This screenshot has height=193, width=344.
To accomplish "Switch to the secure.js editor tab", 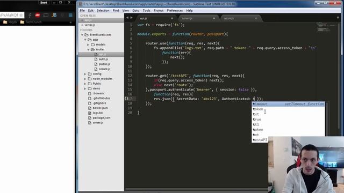I will coord(240,18).
